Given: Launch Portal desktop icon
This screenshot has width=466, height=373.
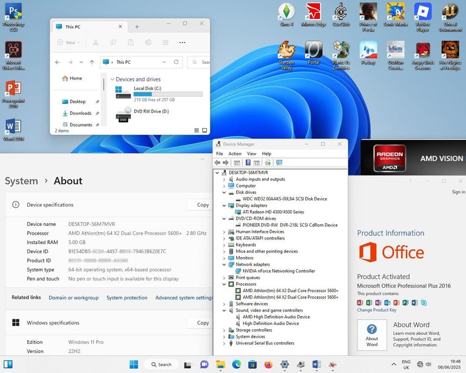Looking at the screenshot, I should pos(314,53).
